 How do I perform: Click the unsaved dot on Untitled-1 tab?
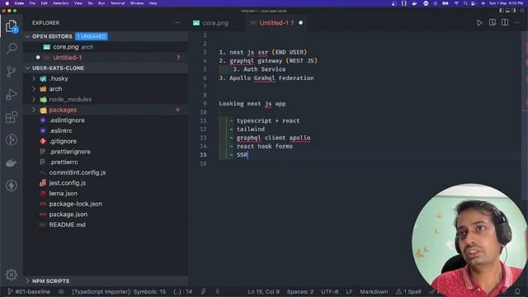pyautogui.click(x=300, y=23)
